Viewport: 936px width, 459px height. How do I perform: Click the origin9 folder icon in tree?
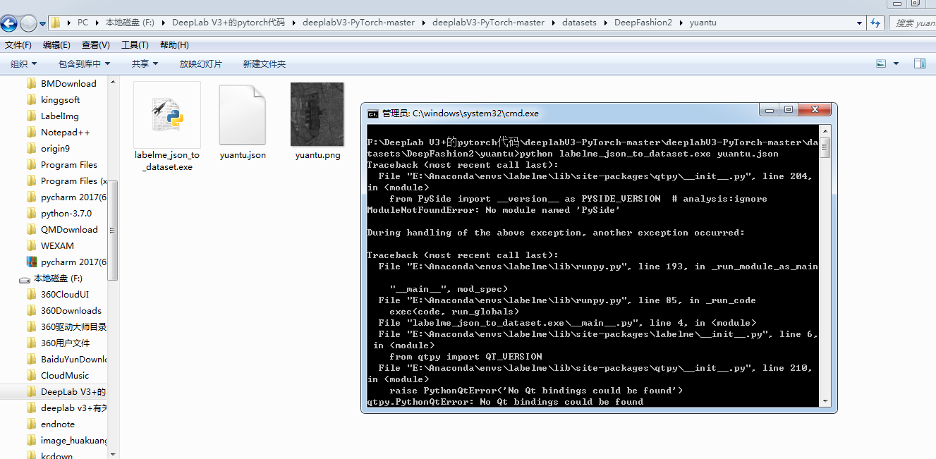(x=31, y=148)
